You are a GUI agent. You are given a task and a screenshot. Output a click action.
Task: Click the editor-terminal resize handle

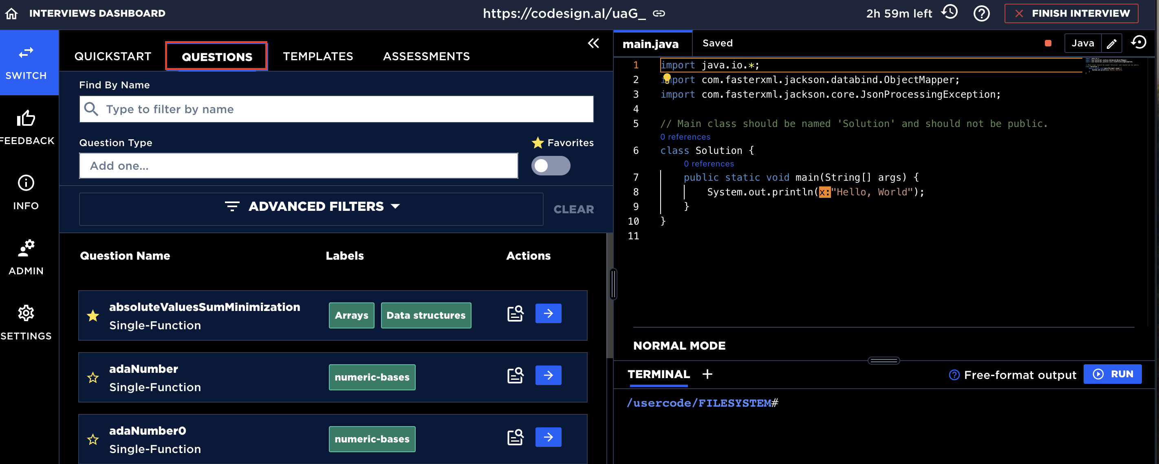[x=884, y=361]
